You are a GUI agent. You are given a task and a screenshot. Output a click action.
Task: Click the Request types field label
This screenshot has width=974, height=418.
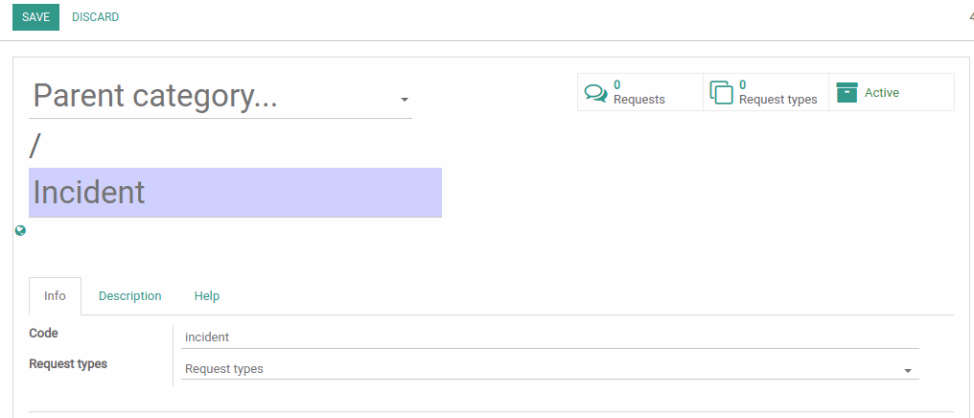coord(68,364)
